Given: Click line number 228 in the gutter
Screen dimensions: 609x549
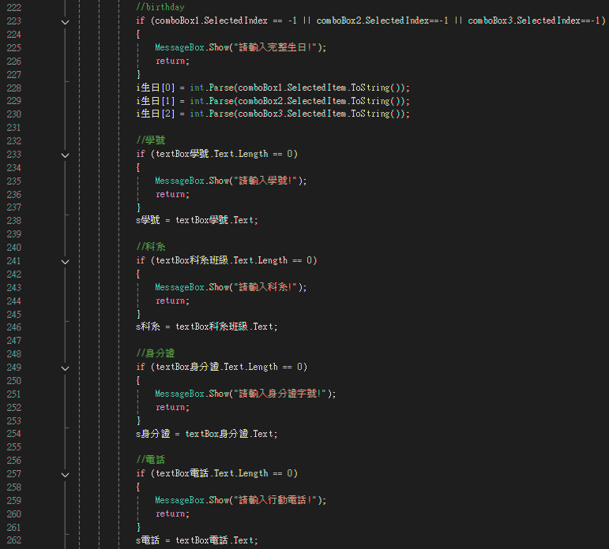Looking at the screenshot, I should click(x=14, y=88).
